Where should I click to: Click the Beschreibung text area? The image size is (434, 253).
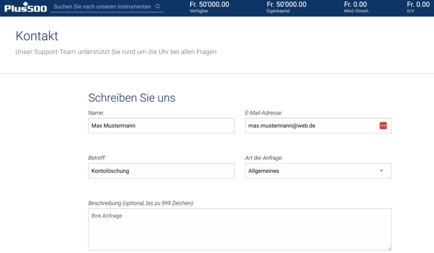tap(240, 229)
